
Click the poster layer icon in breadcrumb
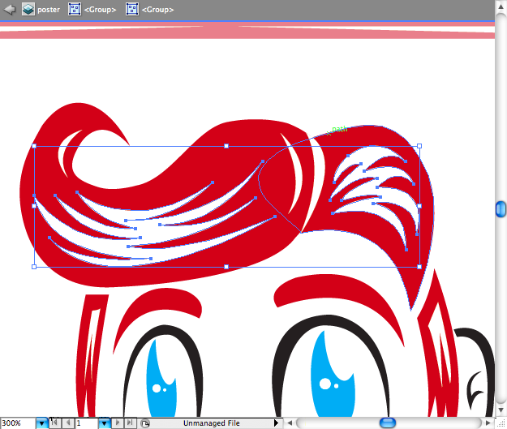coord(28,10)
